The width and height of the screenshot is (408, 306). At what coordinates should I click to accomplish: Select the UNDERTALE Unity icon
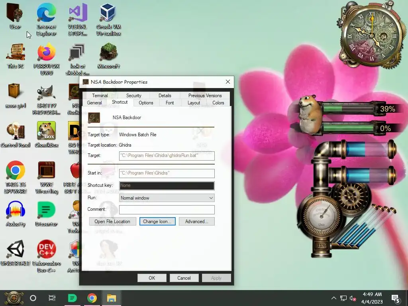(16, 253)
